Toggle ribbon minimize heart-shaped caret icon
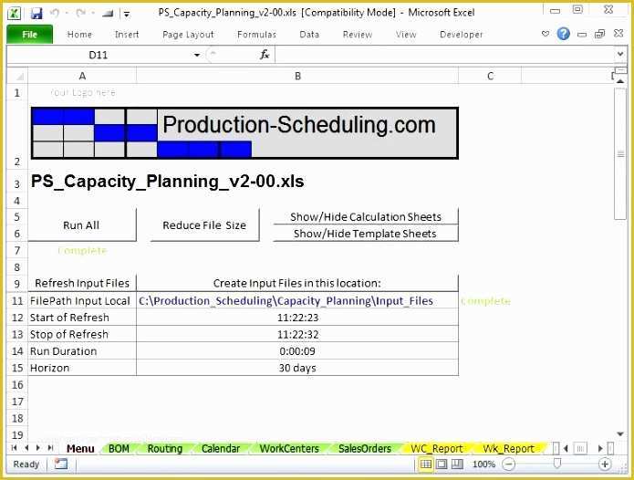Viewport: 634px width, 480px height. [x=546, y=34]
